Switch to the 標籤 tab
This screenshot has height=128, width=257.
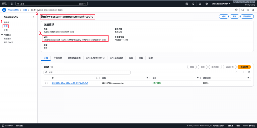point(141,58)
